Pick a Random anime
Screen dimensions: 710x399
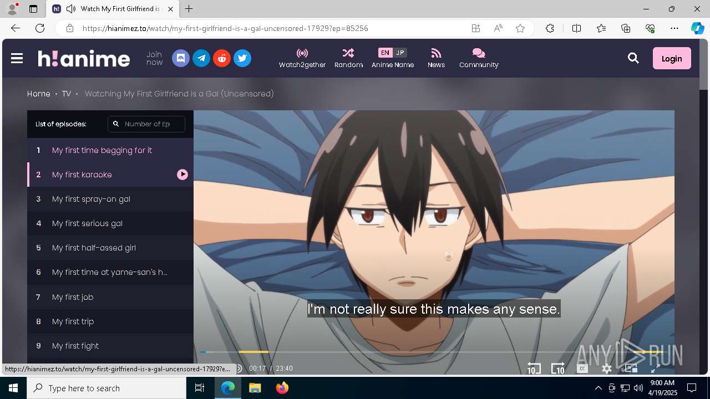pyautogui.click(x=348, y=58)
